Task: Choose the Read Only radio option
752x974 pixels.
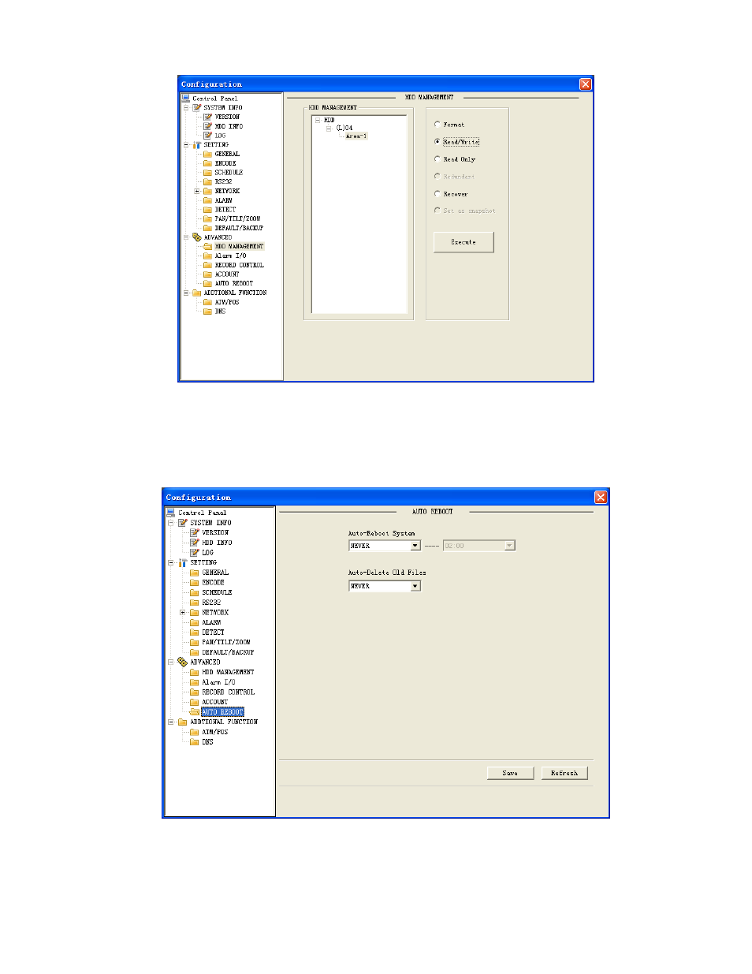Action: [x=437, y=159]
